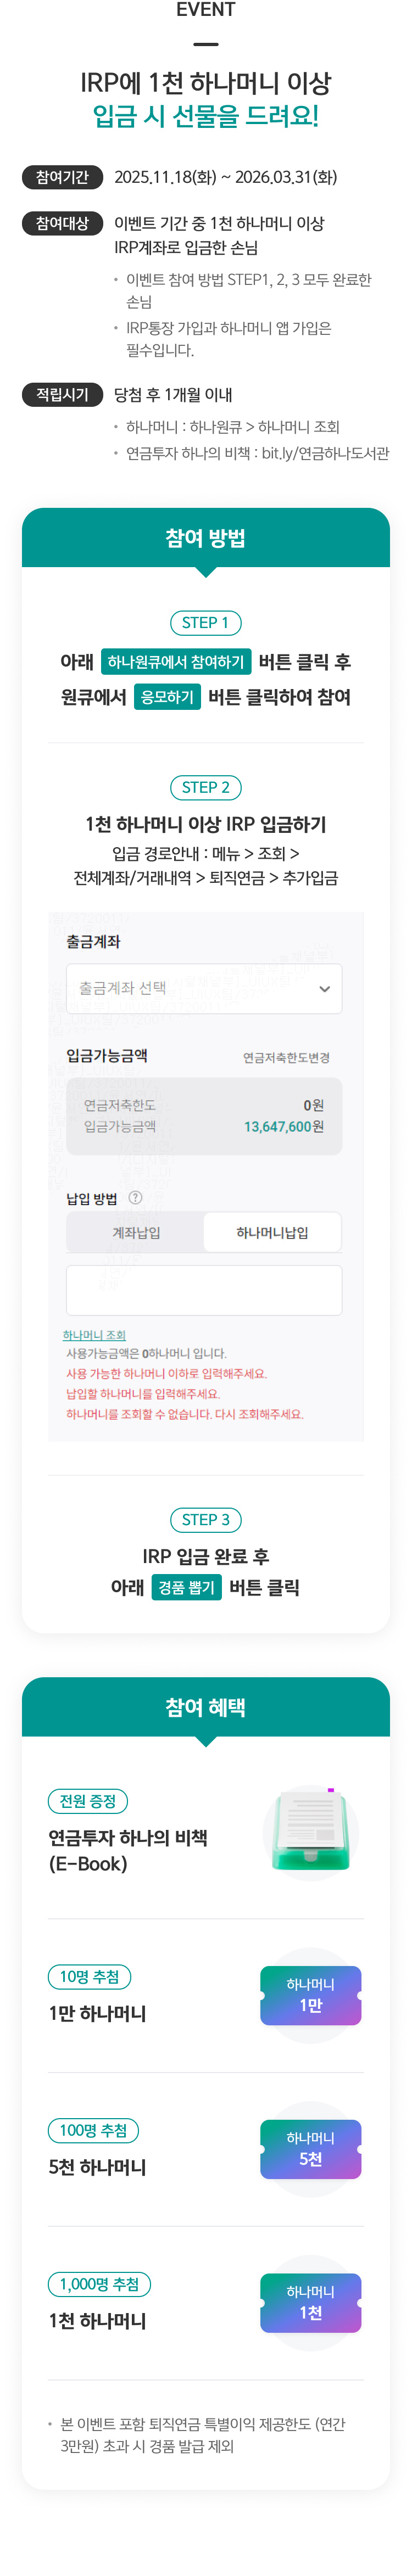Click the 연금저축한도변경 link

[x=286, y=1057]
